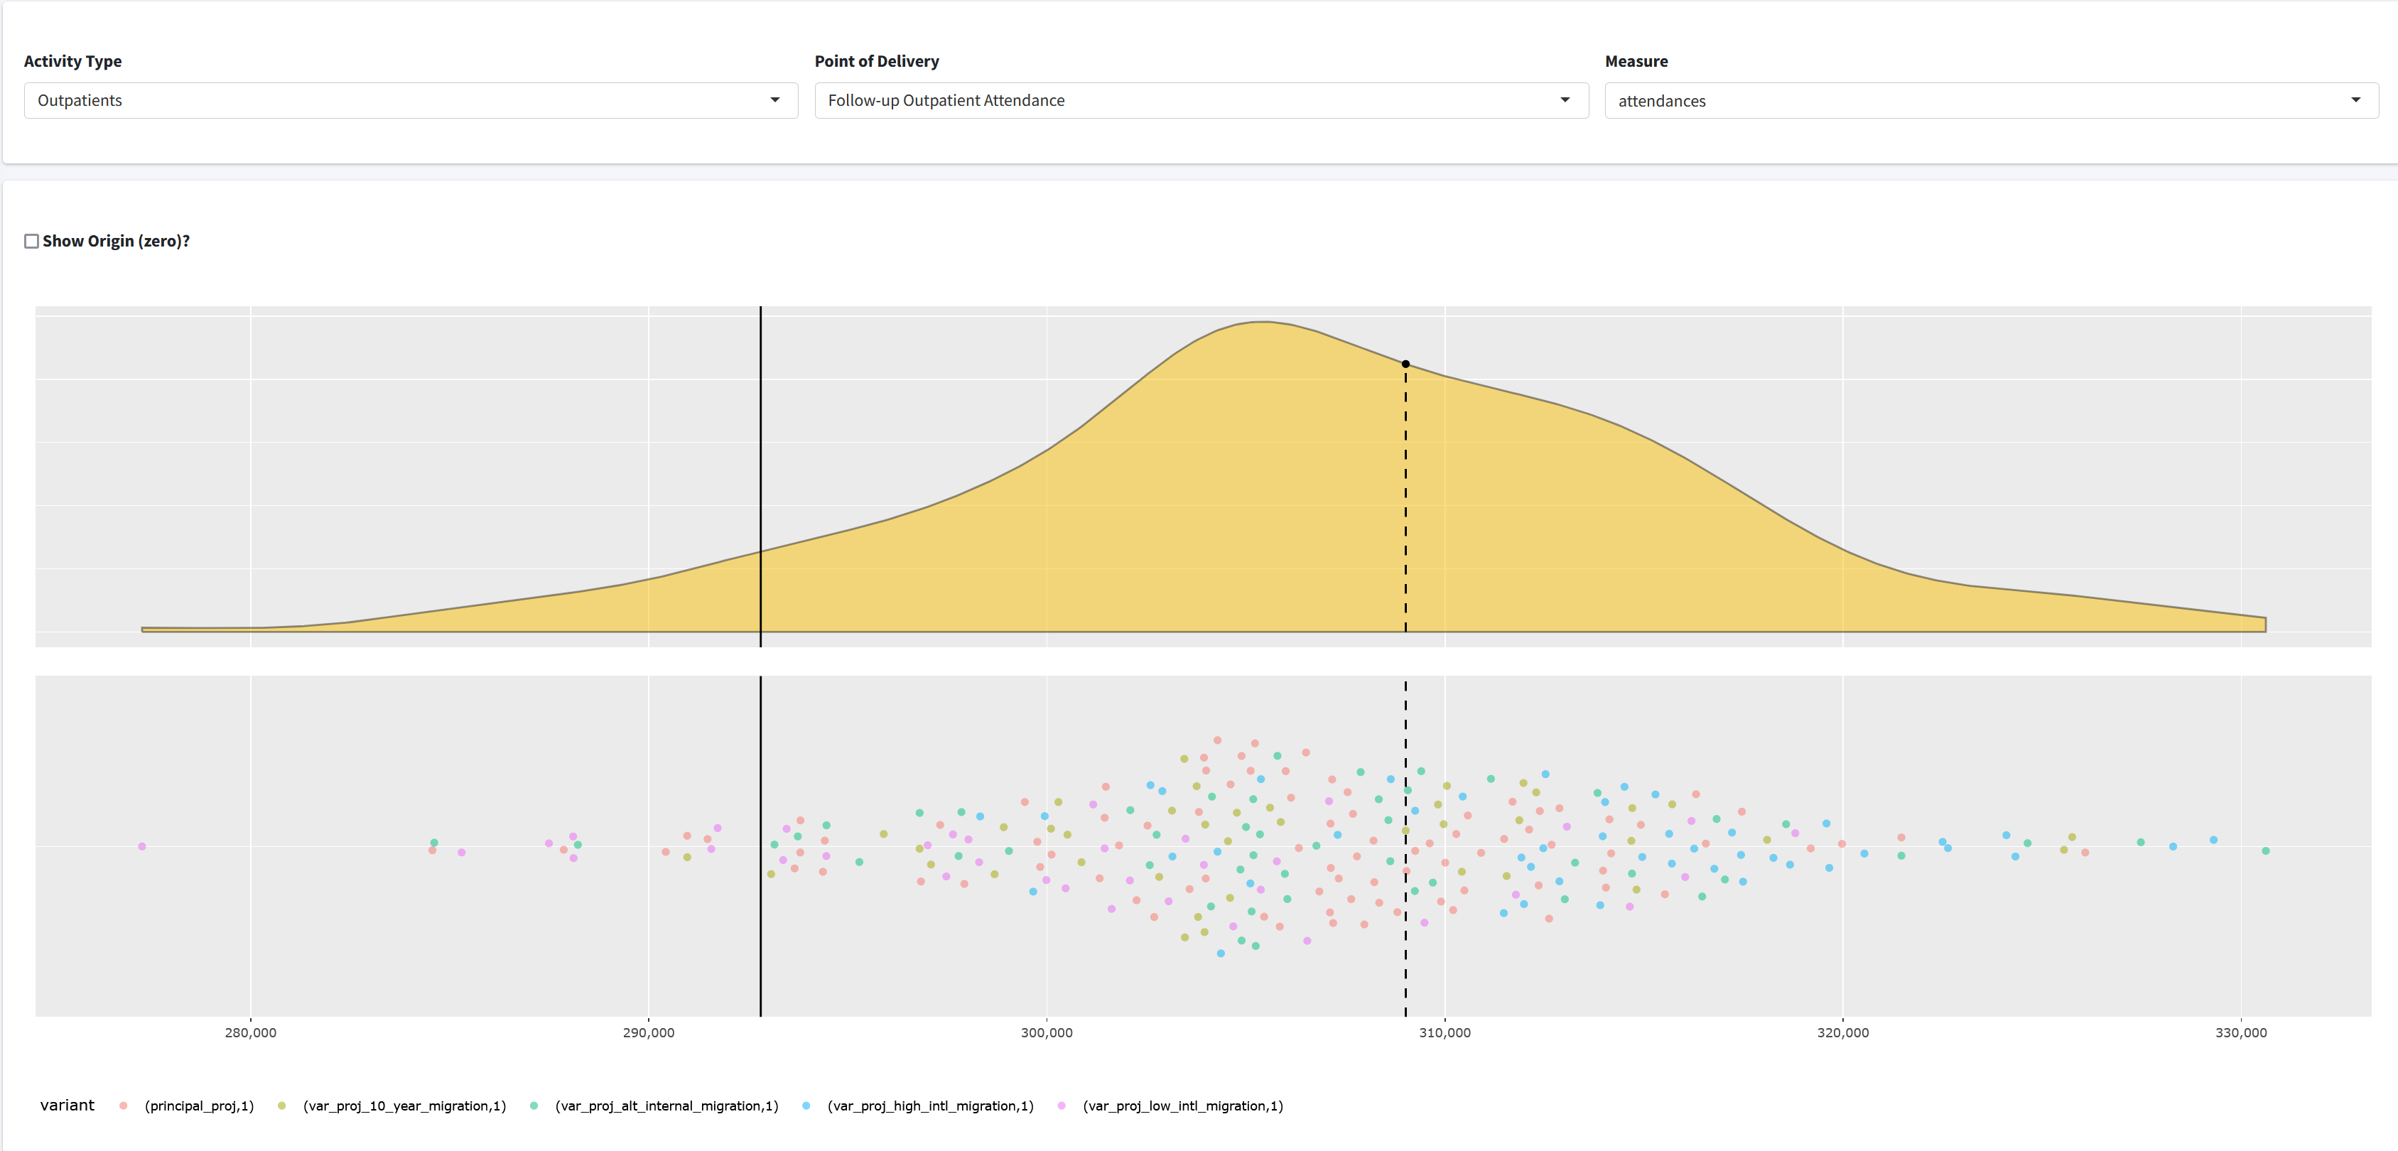
Task: Click the Show Origin (zero)? label text
Action: point(117,241)
